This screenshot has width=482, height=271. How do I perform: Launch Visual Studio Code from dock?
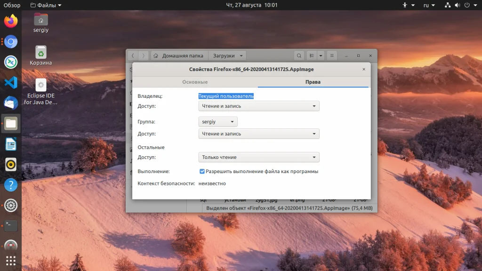click(11, 83)
